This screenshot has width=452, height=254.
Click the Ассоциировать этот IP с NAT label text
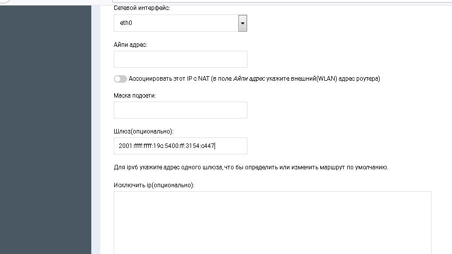tap(169, 79)
